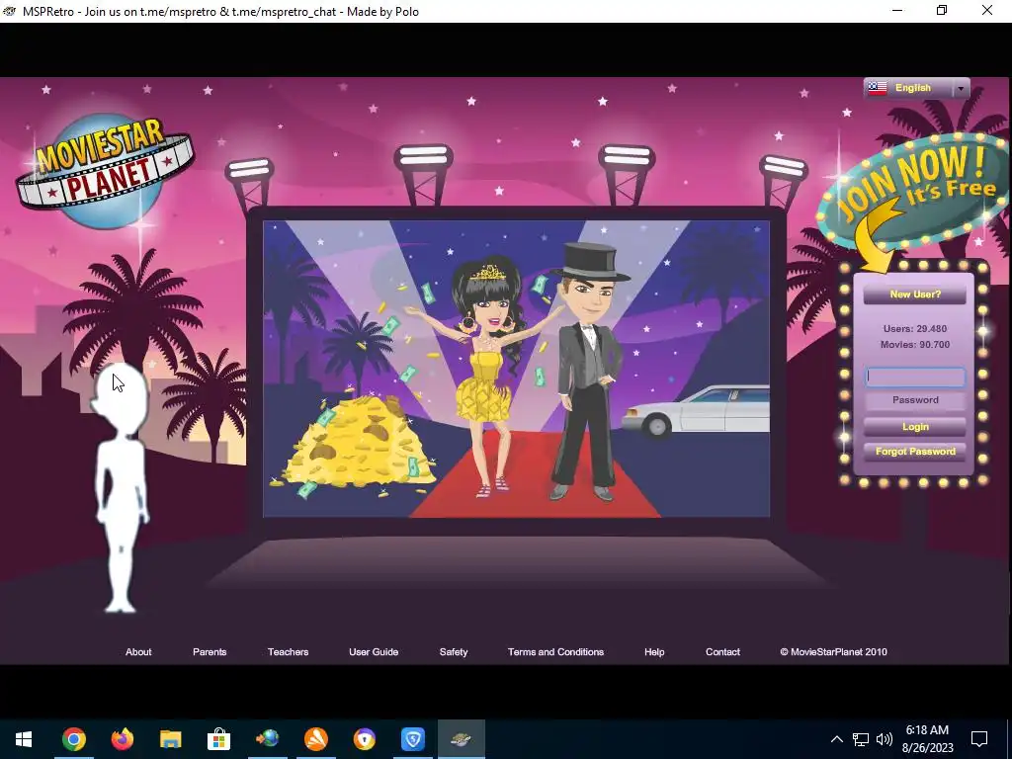Click the Password field
The height and width of the screenshot is (759, 1012).
pos(914,400)
